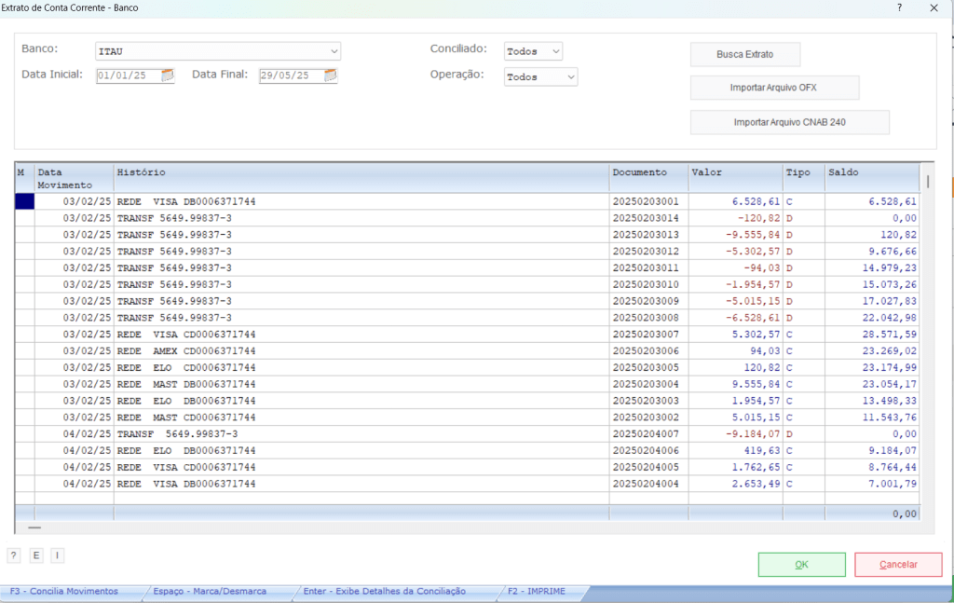Open the Data Inicial calendar picker
The width and height of the screenshot is (954, 603).
pyautogui.click(x=168, y=76)
